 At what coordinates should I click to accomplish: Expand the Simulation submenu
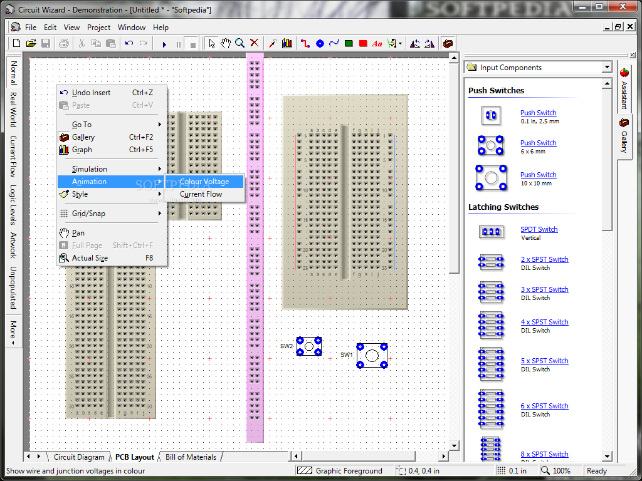pyautogui.click(x=112, y=169)
